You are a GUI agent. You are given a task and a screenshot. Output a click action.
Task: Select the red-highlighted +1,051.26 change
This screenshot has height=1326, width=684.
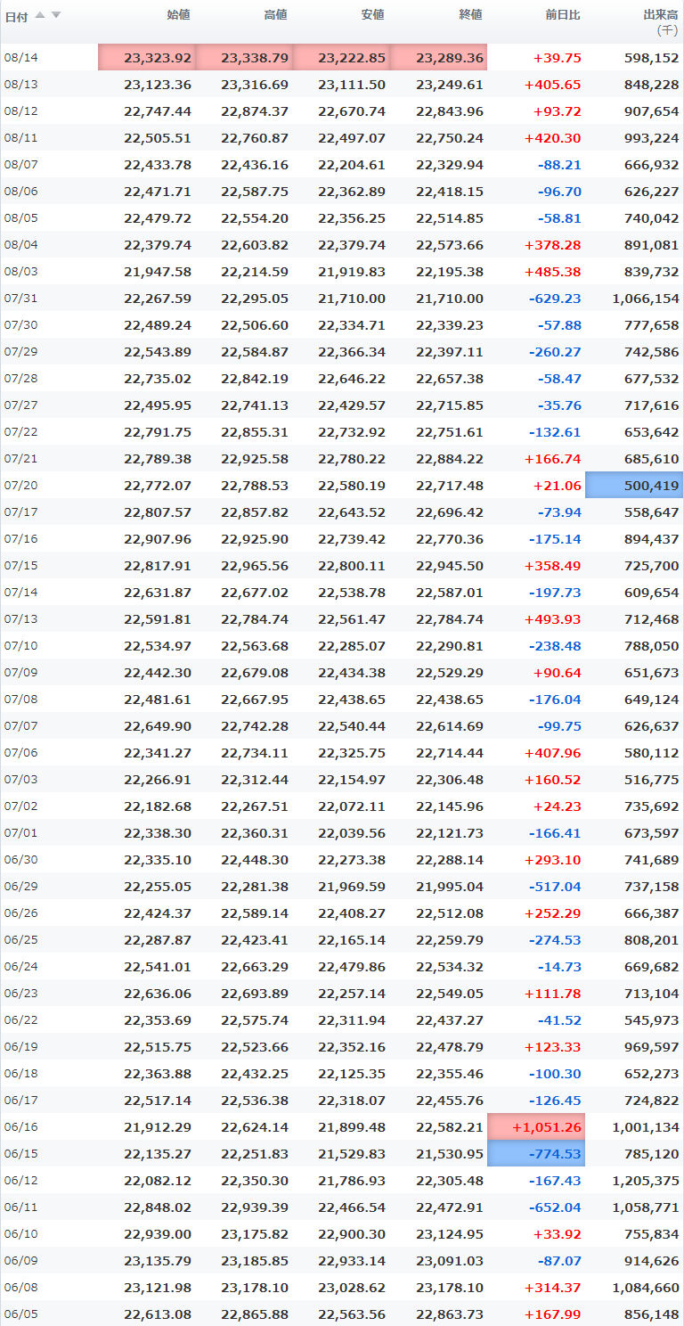pos(536,1126)
